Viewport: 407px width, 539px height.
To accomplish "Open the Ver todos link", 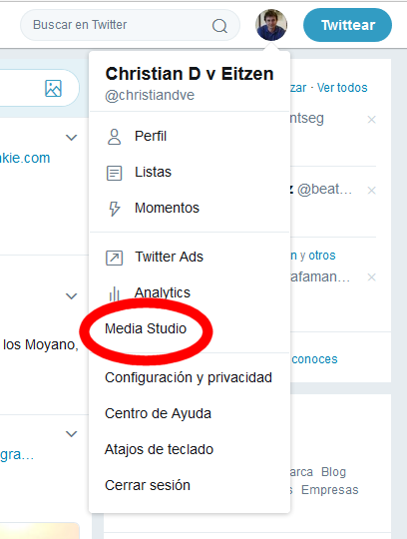I will [342, 88].
